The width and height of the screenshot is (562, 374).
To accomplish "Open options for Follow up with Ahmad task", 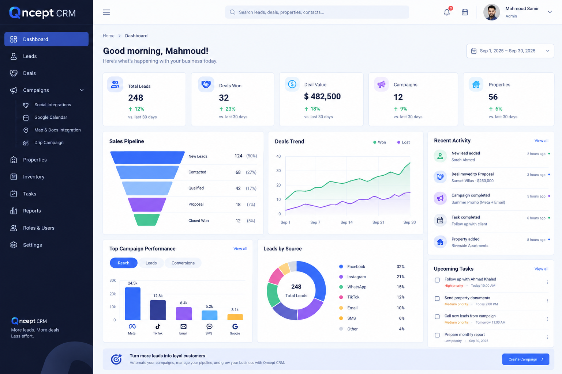I will [x=547, y=282].
